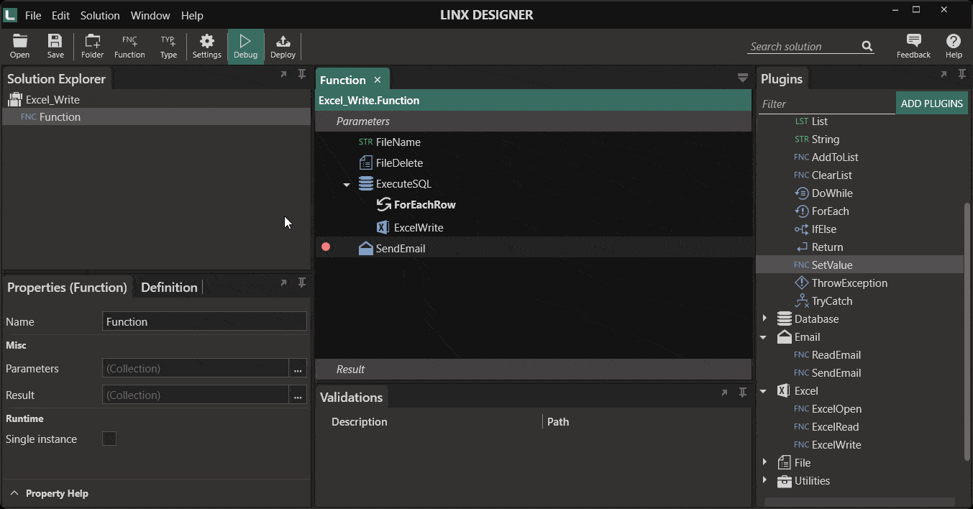Viewport: 973px width, 509px height.
Task: Open Settings gear in toolbar
Action: pos(207,46)
